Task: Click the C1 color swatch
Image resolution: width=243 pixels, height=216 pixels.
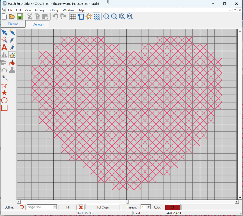Action: [172, 207]
